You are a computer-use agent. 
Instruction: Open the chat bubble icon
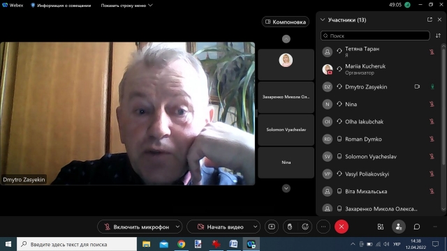pos(417,227)
